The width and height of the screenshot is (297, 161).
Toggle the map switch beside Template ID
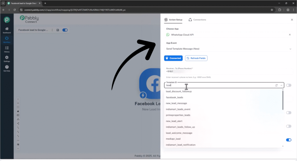289,85
